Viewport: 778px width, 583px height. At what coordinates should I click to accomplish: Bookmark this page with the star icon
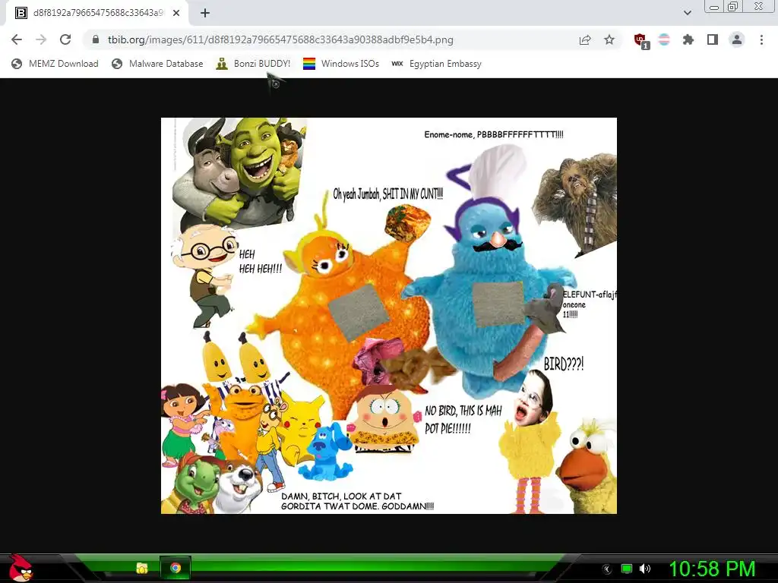coord(609,39)
